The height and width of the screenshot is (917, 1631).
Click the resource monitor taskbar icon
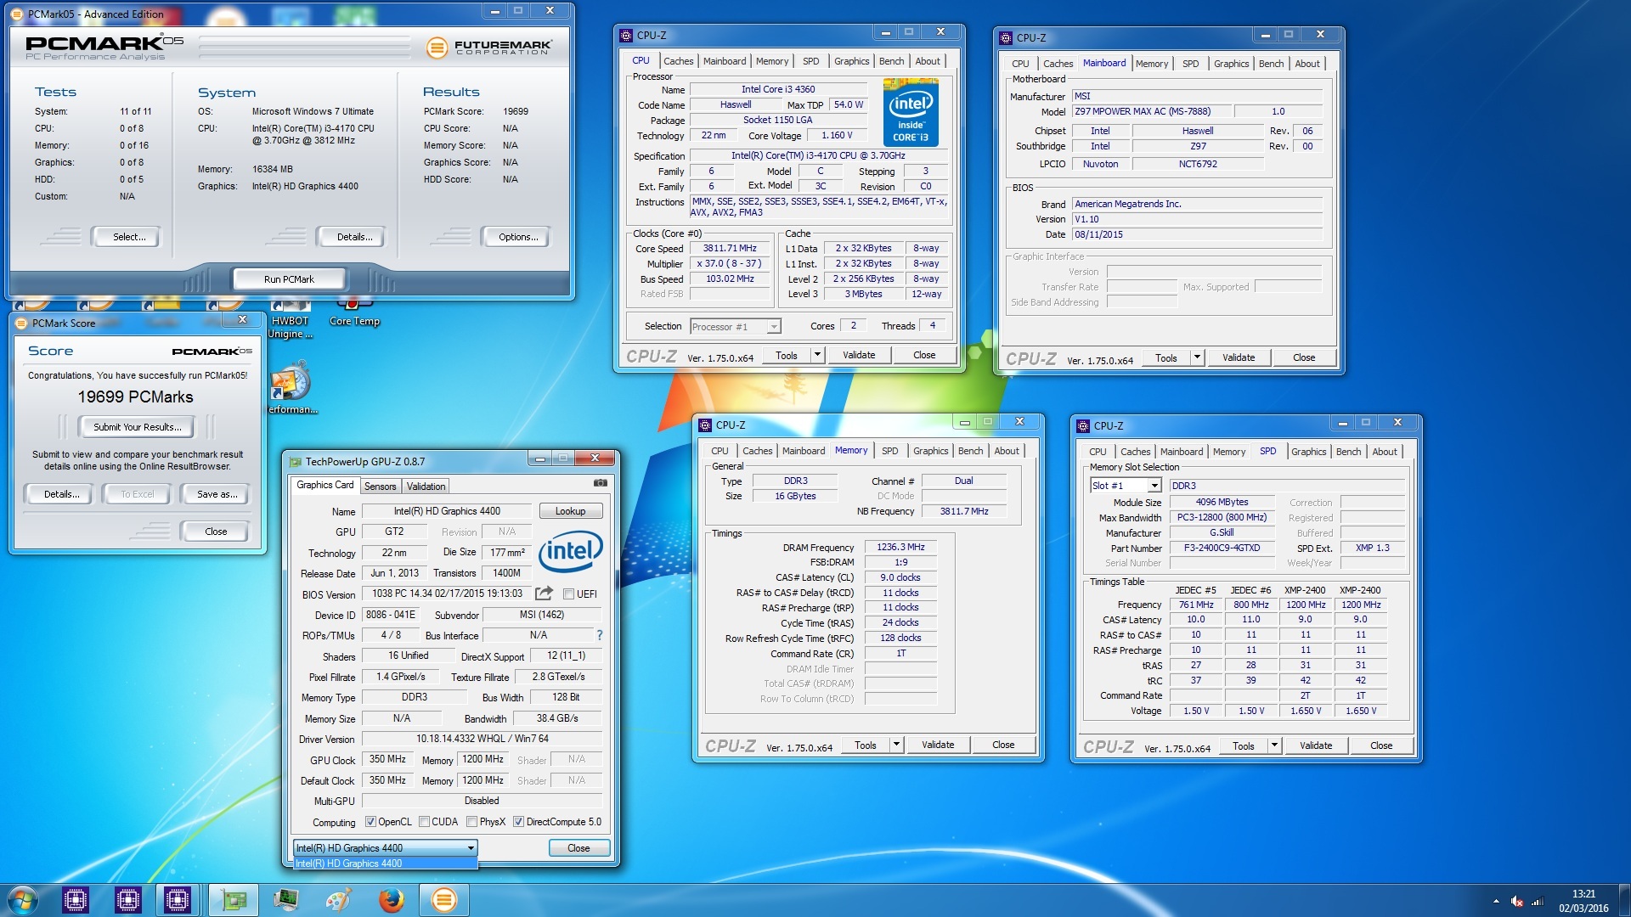[x=286, y=900]
